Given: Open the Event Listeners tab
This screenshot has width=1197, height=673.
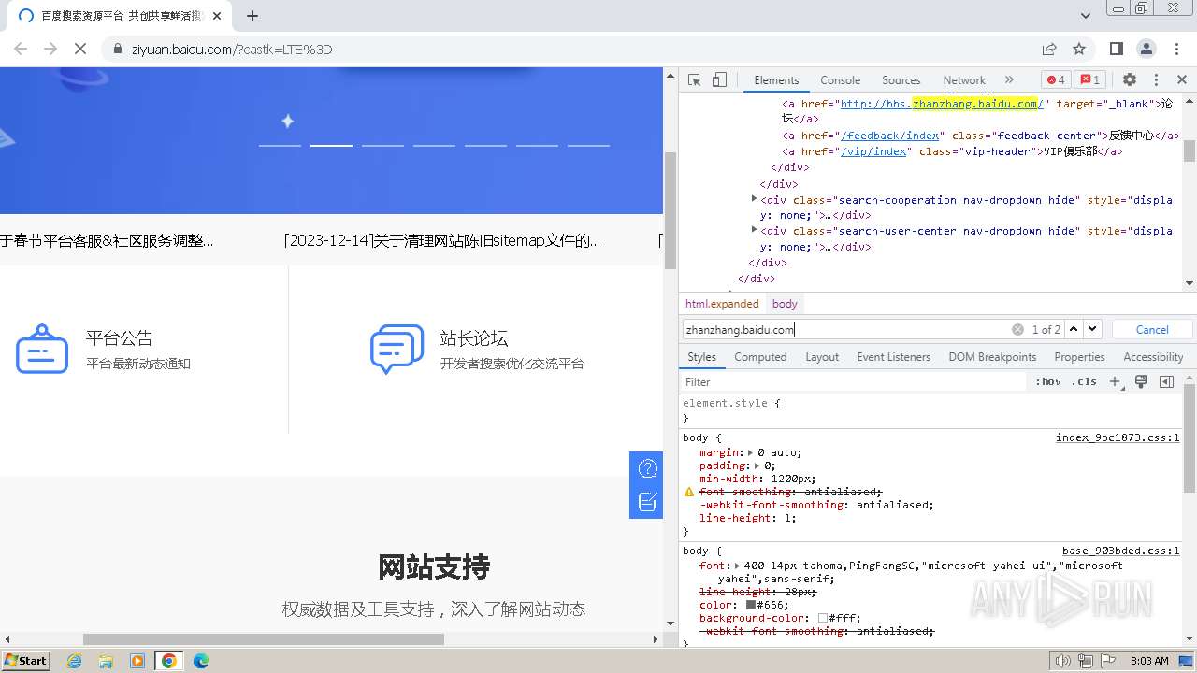Looking at the screenshot, I should (x=893, y=357).
